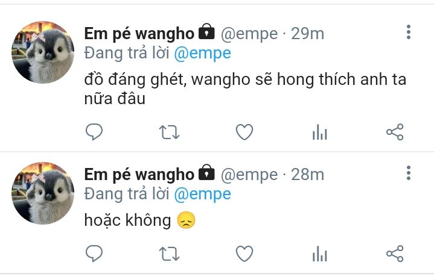Open penguin avatar of the 29m tweet
434x277 pixels.
coord(43,52)
